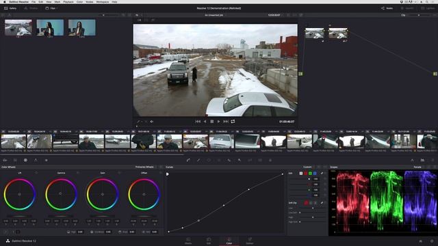This screenshot has width=438, height=246.
Task: Select the Color Wheels palette icon
Action: tap(25, 161)
